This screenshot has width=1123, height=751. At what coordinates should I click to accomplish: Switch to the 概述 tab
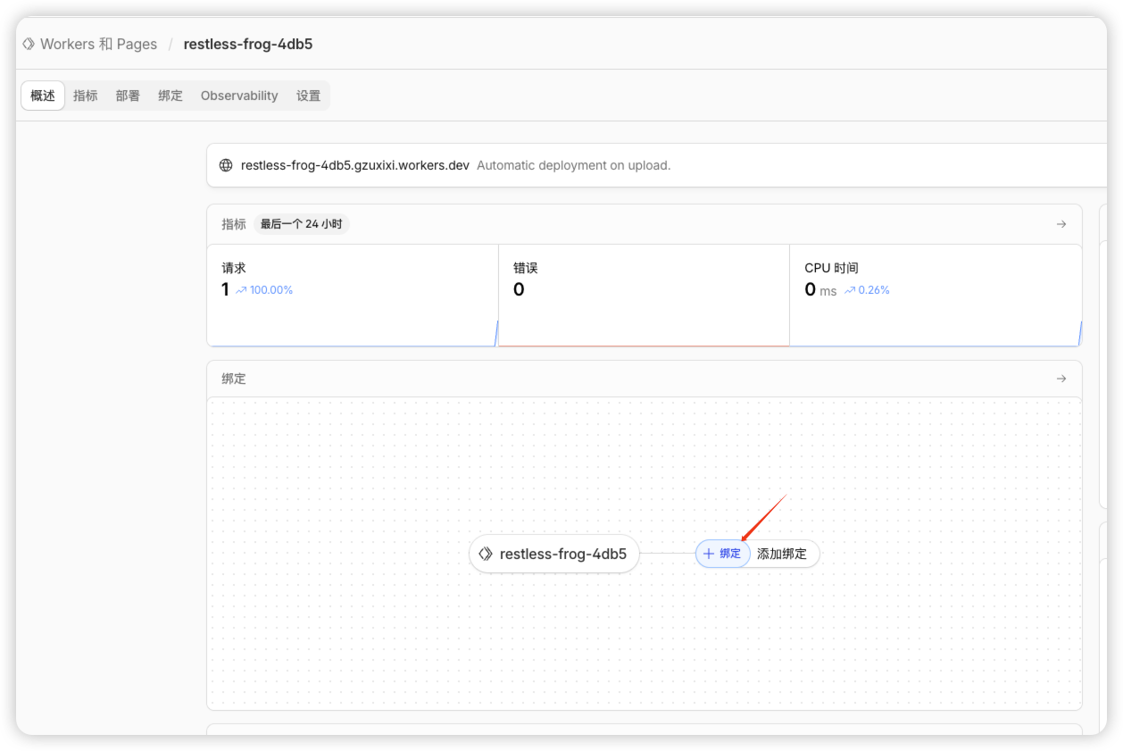pos(43,96)
